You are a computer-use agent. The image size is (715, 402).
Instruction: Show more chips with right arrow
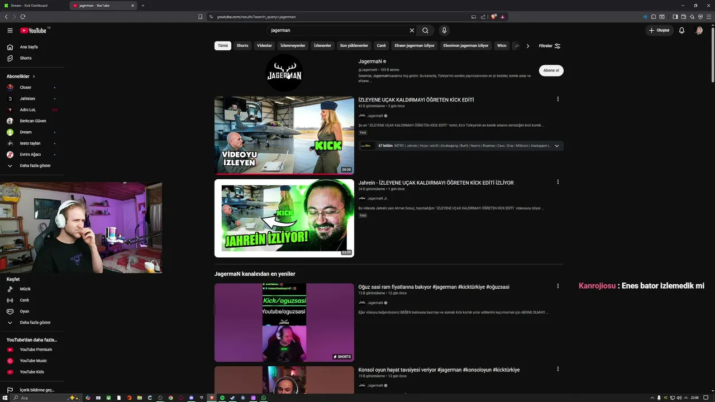(527, 46)
